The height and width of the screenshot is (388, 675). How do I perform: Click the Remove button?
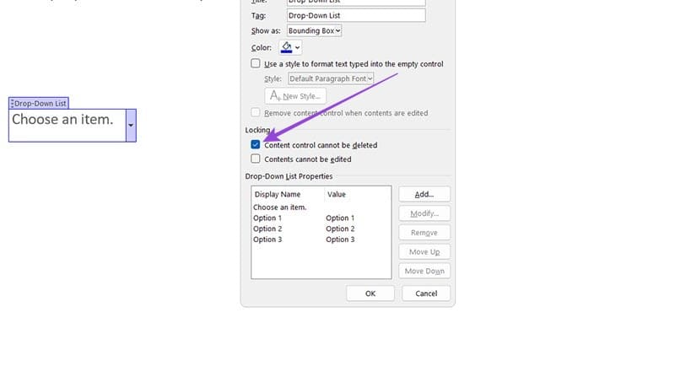click(424, 232)
